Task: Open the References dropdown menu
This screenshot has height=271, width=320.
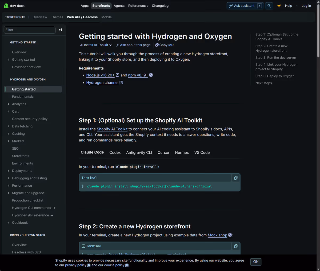Action: tap(138, 6)
